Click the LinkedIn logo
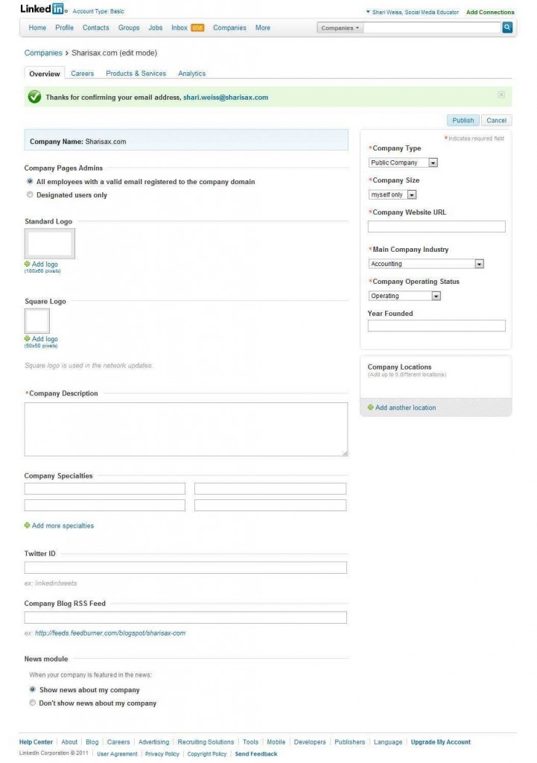537x763 pixels. (42, 9)
